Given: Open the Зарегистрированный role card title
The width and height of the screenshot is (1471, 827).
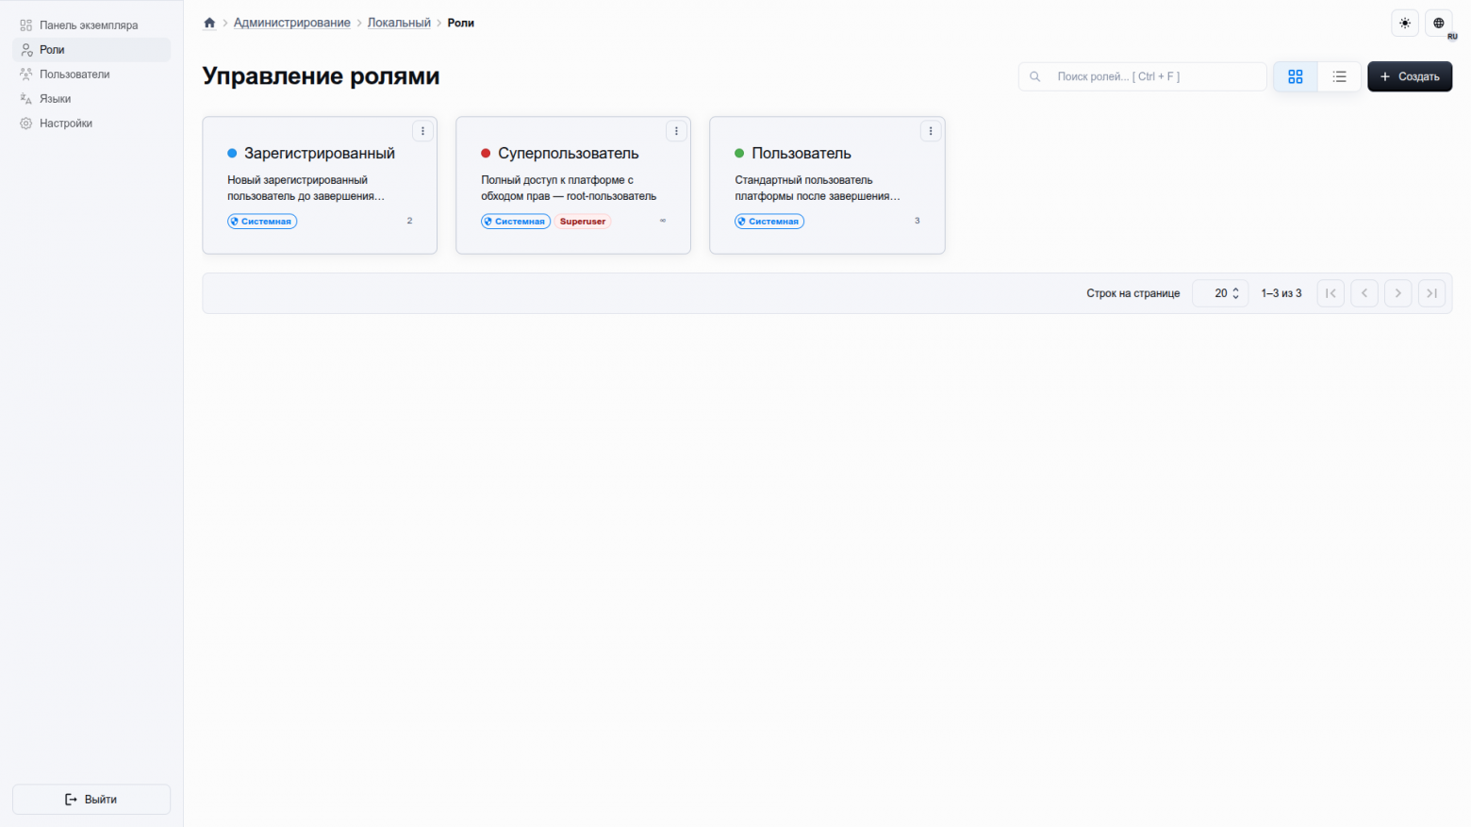Looking at the screenshot, I should pos(320,153).
